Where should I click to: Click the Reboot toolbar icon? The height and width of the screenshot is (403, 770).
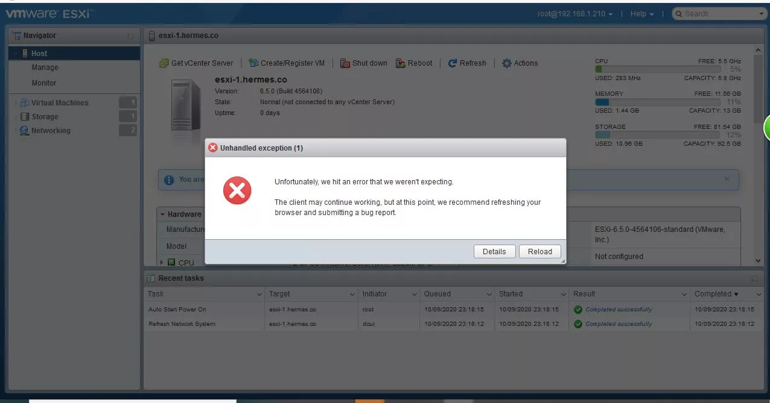(401, 63)
